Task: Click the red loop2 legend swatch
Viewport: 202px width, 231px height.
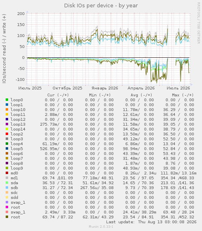Action: click(7, 134)
